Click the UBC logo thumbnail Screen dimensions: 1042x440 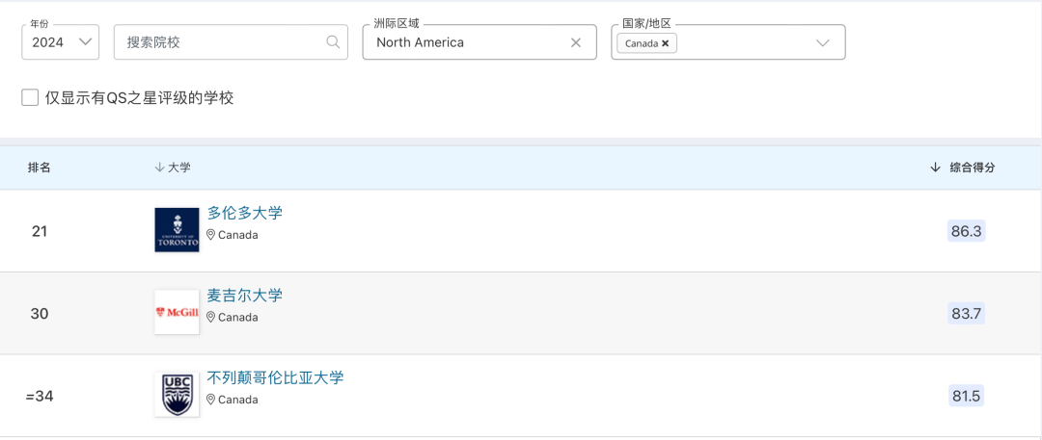tap(177, 394)
